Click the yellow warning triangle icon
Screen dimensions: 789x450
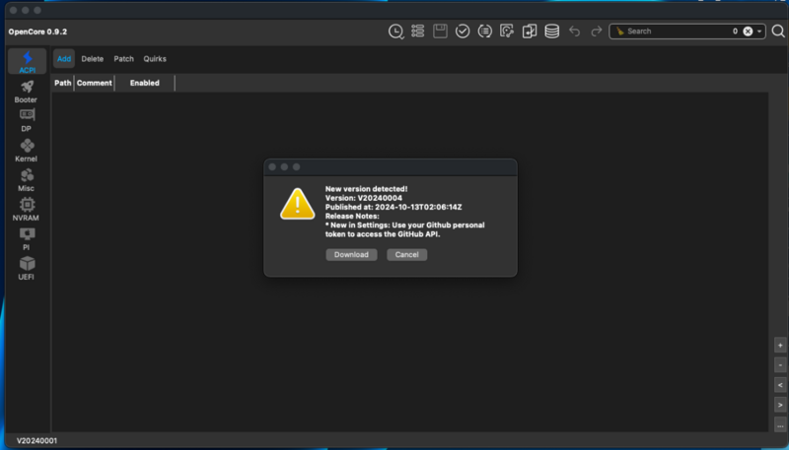[298, 204]
